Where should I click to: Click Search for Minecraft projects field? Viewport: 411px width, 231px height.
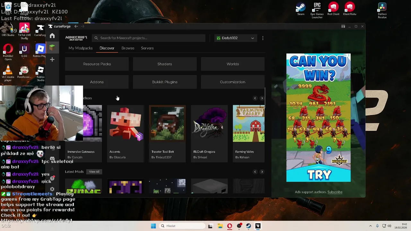click(149, 38)
